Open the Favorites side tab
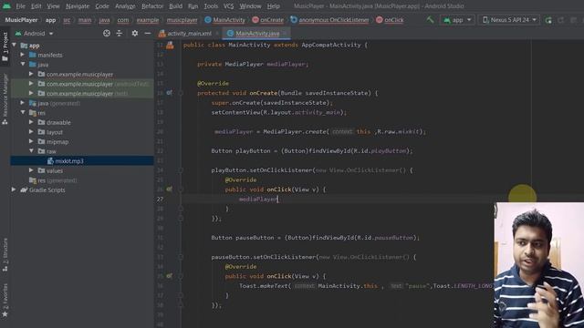The width and height of the screenshot is (584, 328). pos(5,301)
